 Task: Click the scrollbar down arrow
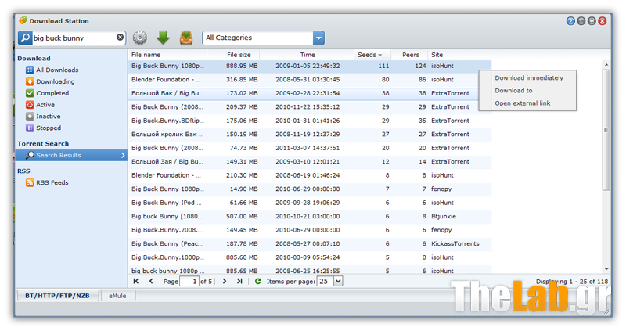coord(606,269)
